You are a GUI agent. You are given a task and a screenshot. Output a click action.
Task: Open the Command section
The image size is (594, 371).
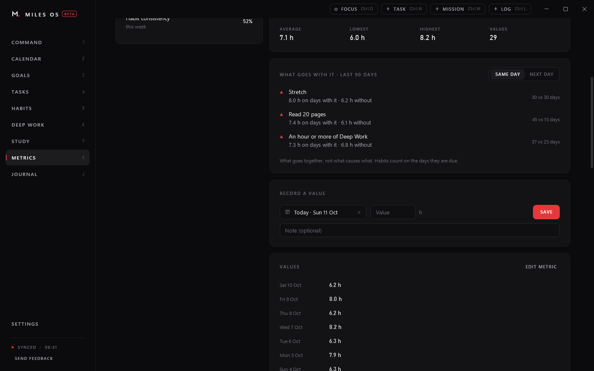coord(47,42)
